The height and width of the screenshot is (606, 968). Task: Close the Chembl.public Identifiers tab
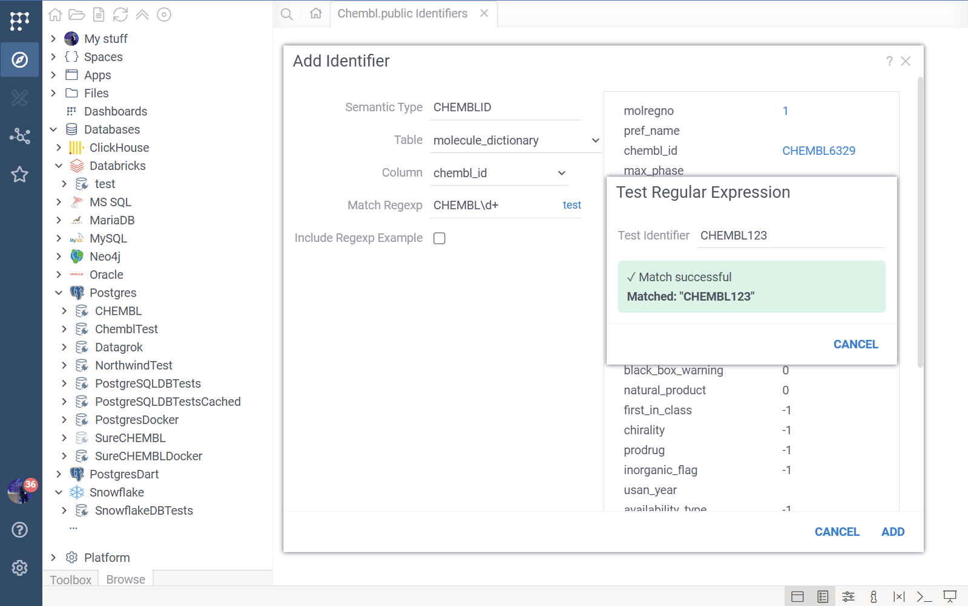click(484, 13)
